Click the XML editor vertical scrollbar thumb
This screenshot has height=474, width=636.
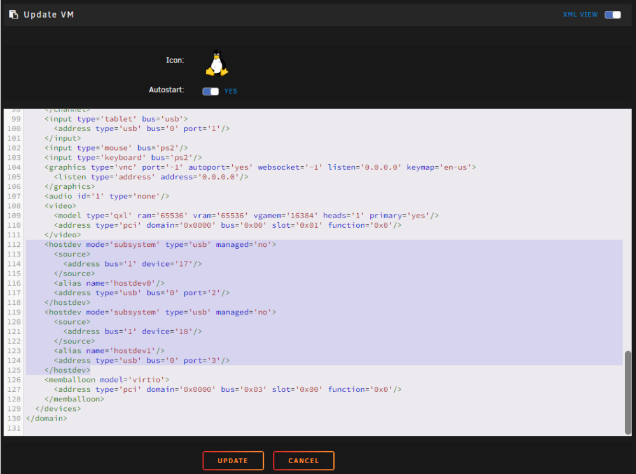click(628, 393)
